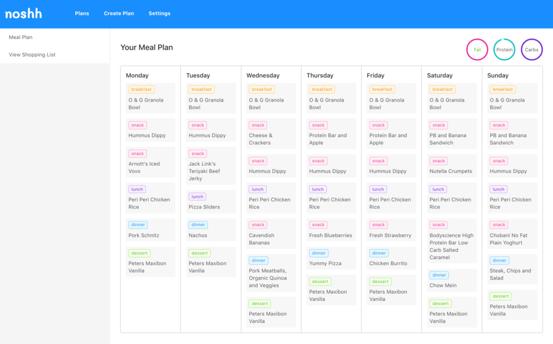Open Saturday's PB and Banana Sandwich
This screenshot has height=344, width=553.
[452, 134]
